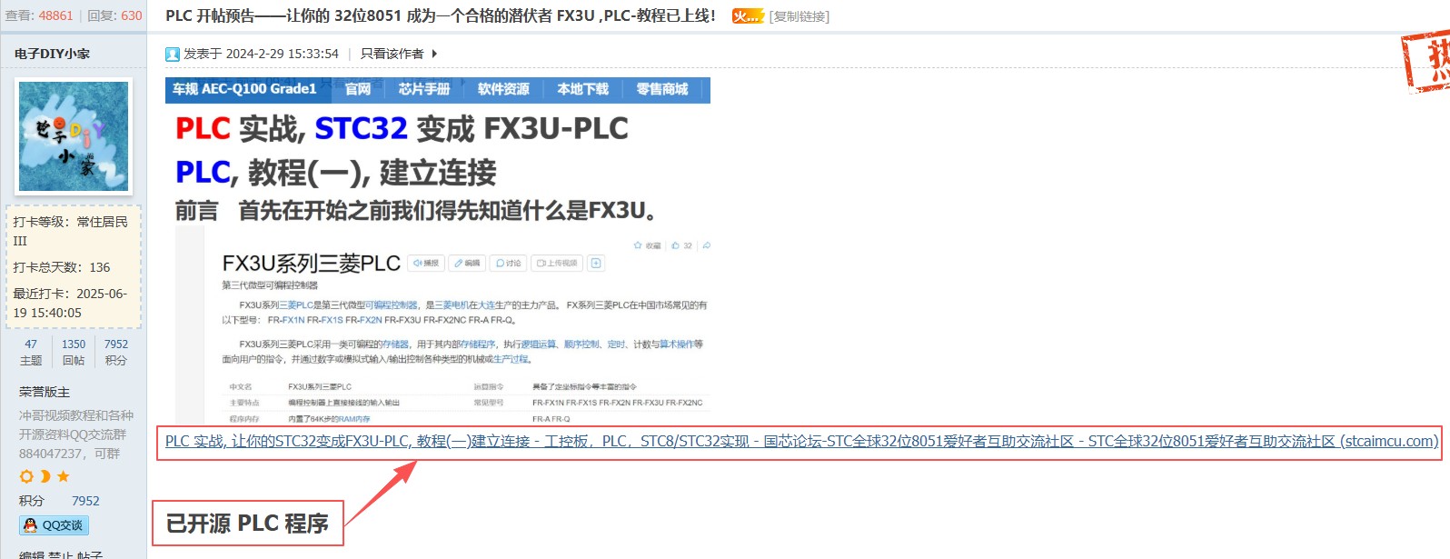Open the 电子DIY小家 profile picture
This screenshot has width=1450, height=559.
(74, 136)
